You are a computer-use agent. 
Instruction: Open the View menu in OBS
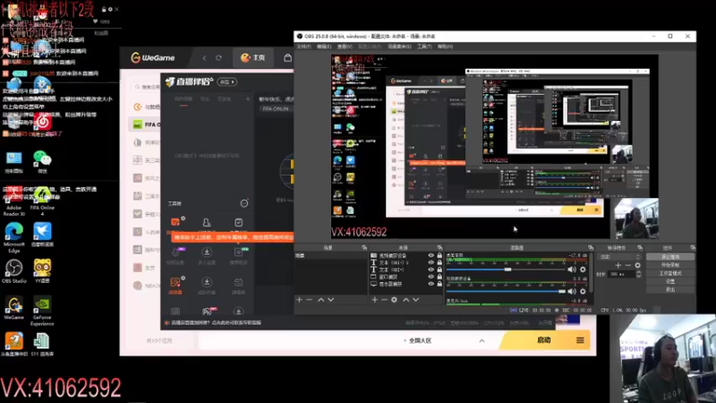345,47
